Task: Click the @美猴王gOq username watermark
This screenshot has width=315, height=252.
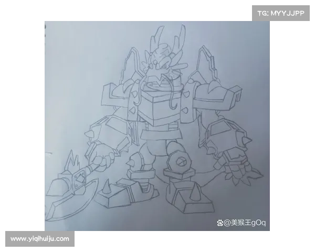Action: coord(245,223)
